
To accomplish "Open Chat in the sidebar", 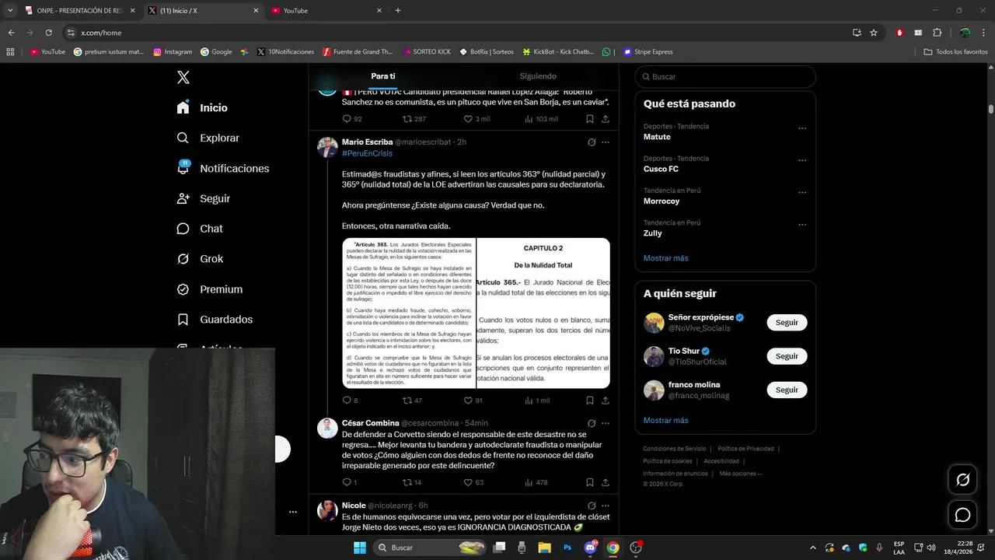I will [x=199, y=229].
